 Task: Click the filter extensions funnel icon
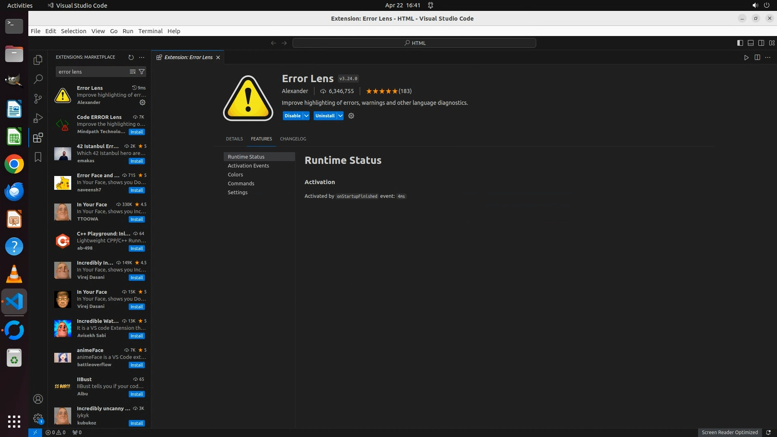tap(142, 72)
